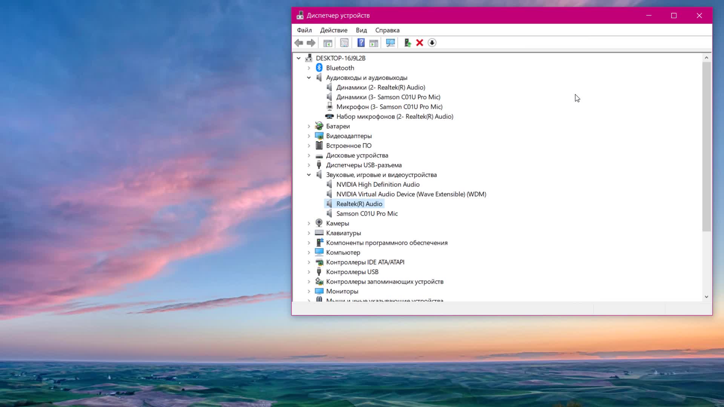Select Realtek(R) Audio device entry
This screenshot has width=724, height=407.
point(359,204)
